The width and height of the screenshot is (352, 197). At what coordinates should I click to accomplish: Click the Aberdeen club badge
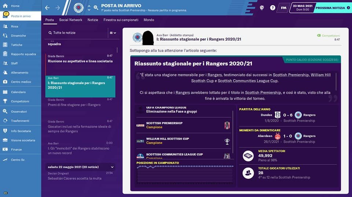point(278,136)
